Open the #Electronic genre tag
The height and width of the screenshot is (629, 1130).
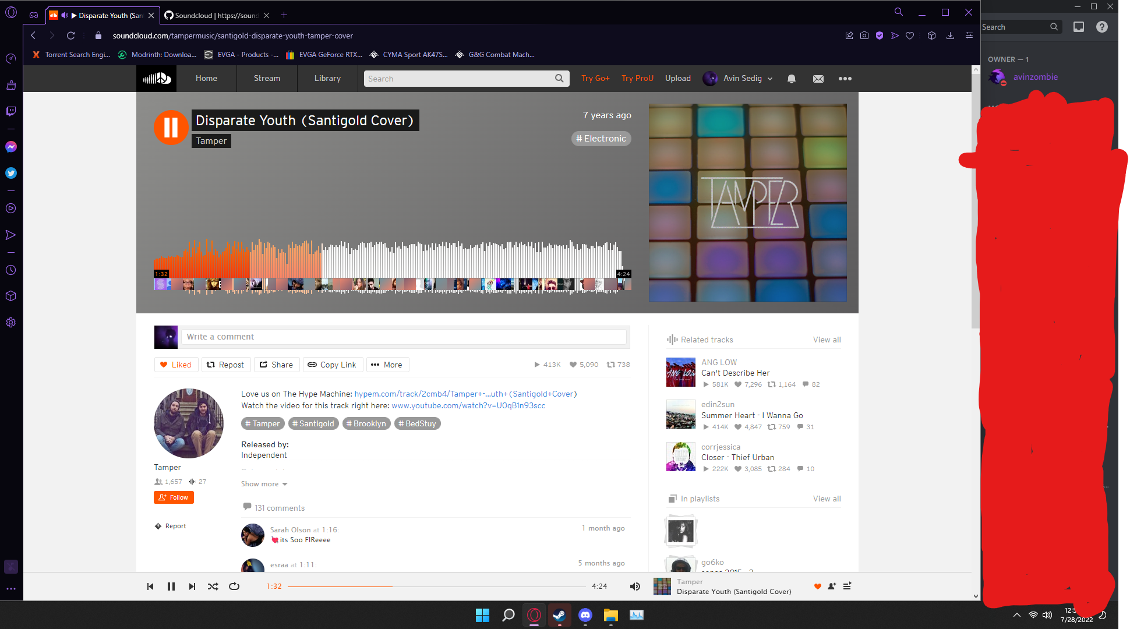coord(601,139)
